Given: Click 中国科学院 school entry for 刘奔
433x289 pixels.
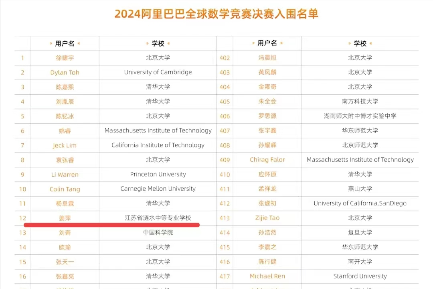Looking at the screenshot, I should coord(158,232).
